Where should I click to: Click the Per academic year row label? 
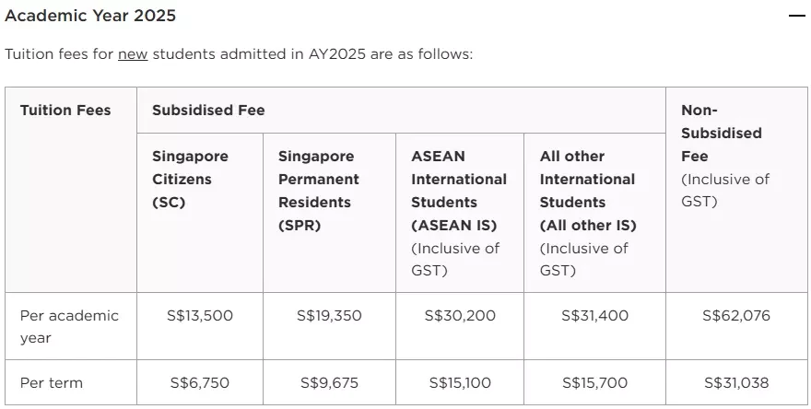[x=71, y=326]
